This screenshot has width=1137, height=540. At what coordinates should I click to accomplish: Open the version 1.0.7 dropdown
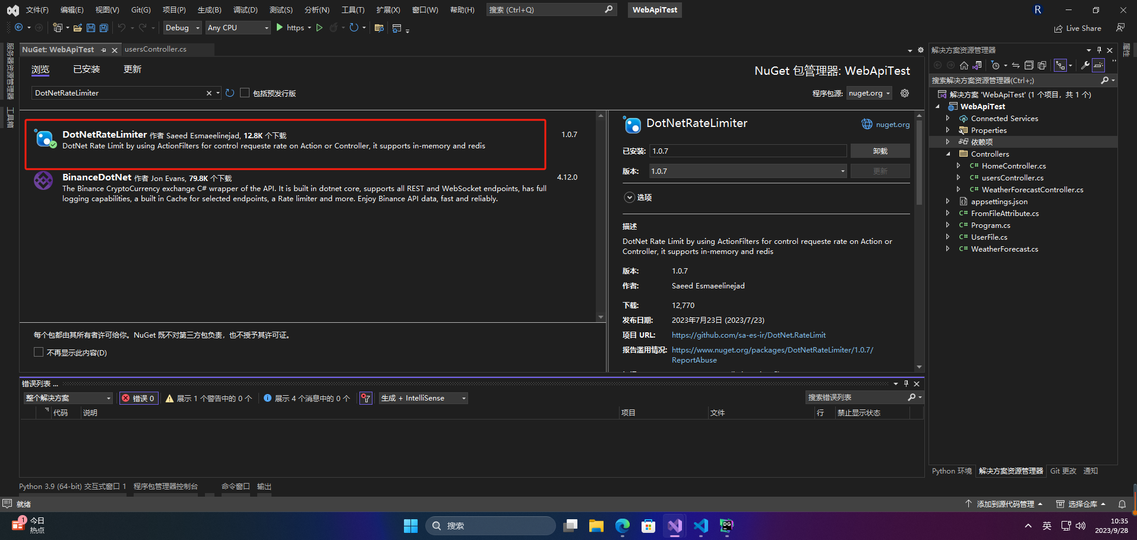tap(748, 171)
